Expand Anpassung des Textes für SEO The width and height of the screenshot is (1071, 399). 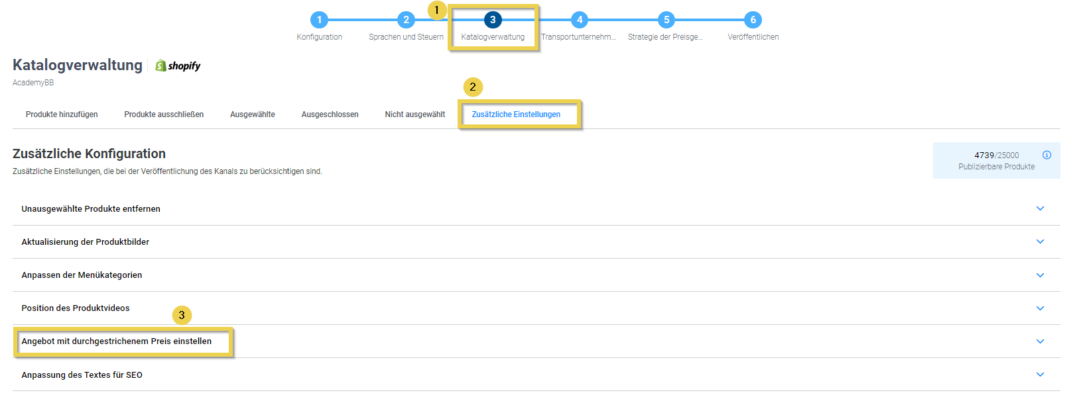click(1040, 375)
